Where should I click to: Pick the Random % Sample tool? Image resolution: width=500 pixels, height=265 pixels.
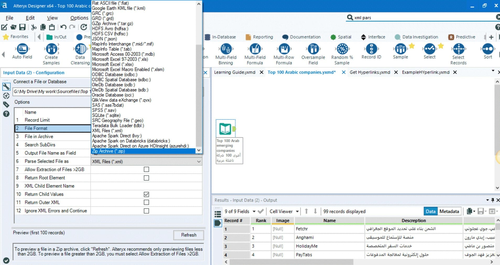(x=342, y=49)
